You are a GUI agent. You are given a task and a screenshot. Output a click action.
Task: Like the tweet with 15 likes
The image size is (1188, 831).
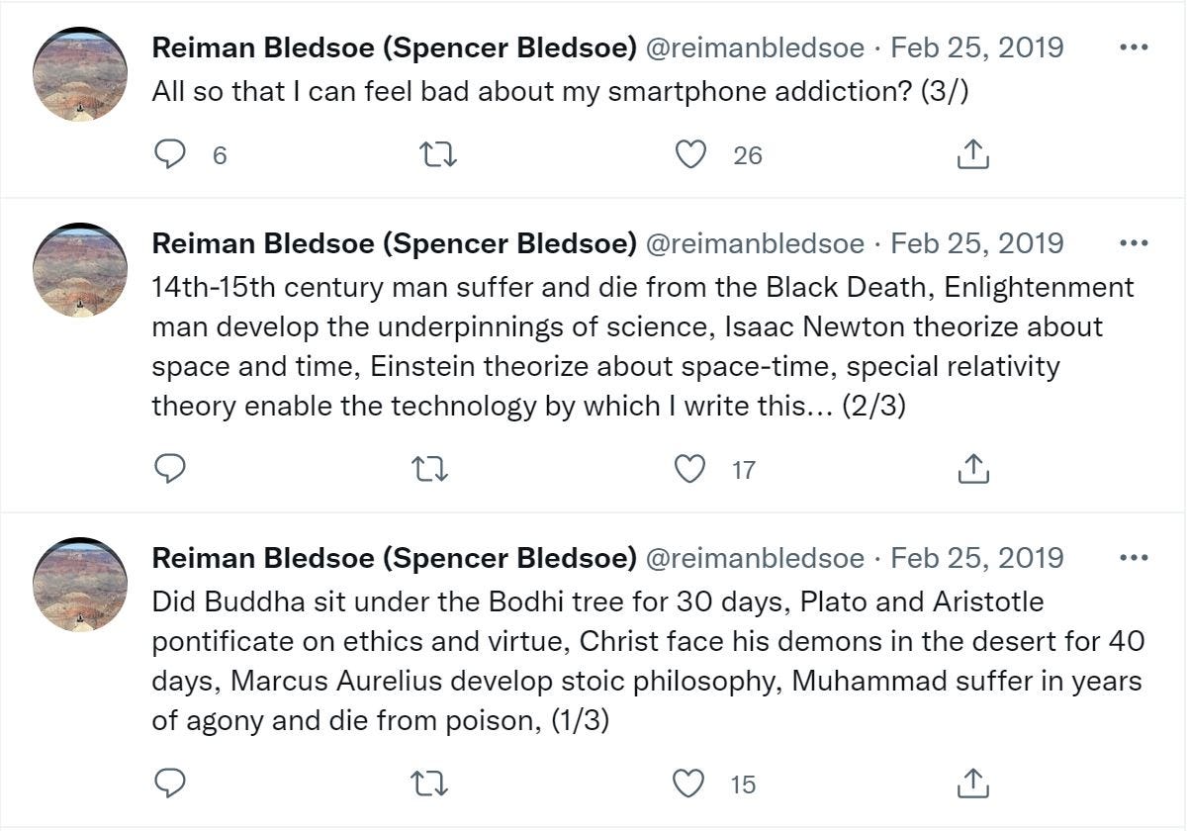click(x=688, y=784)
